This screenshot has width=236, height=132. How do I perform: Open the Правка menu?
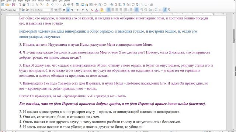9,1
